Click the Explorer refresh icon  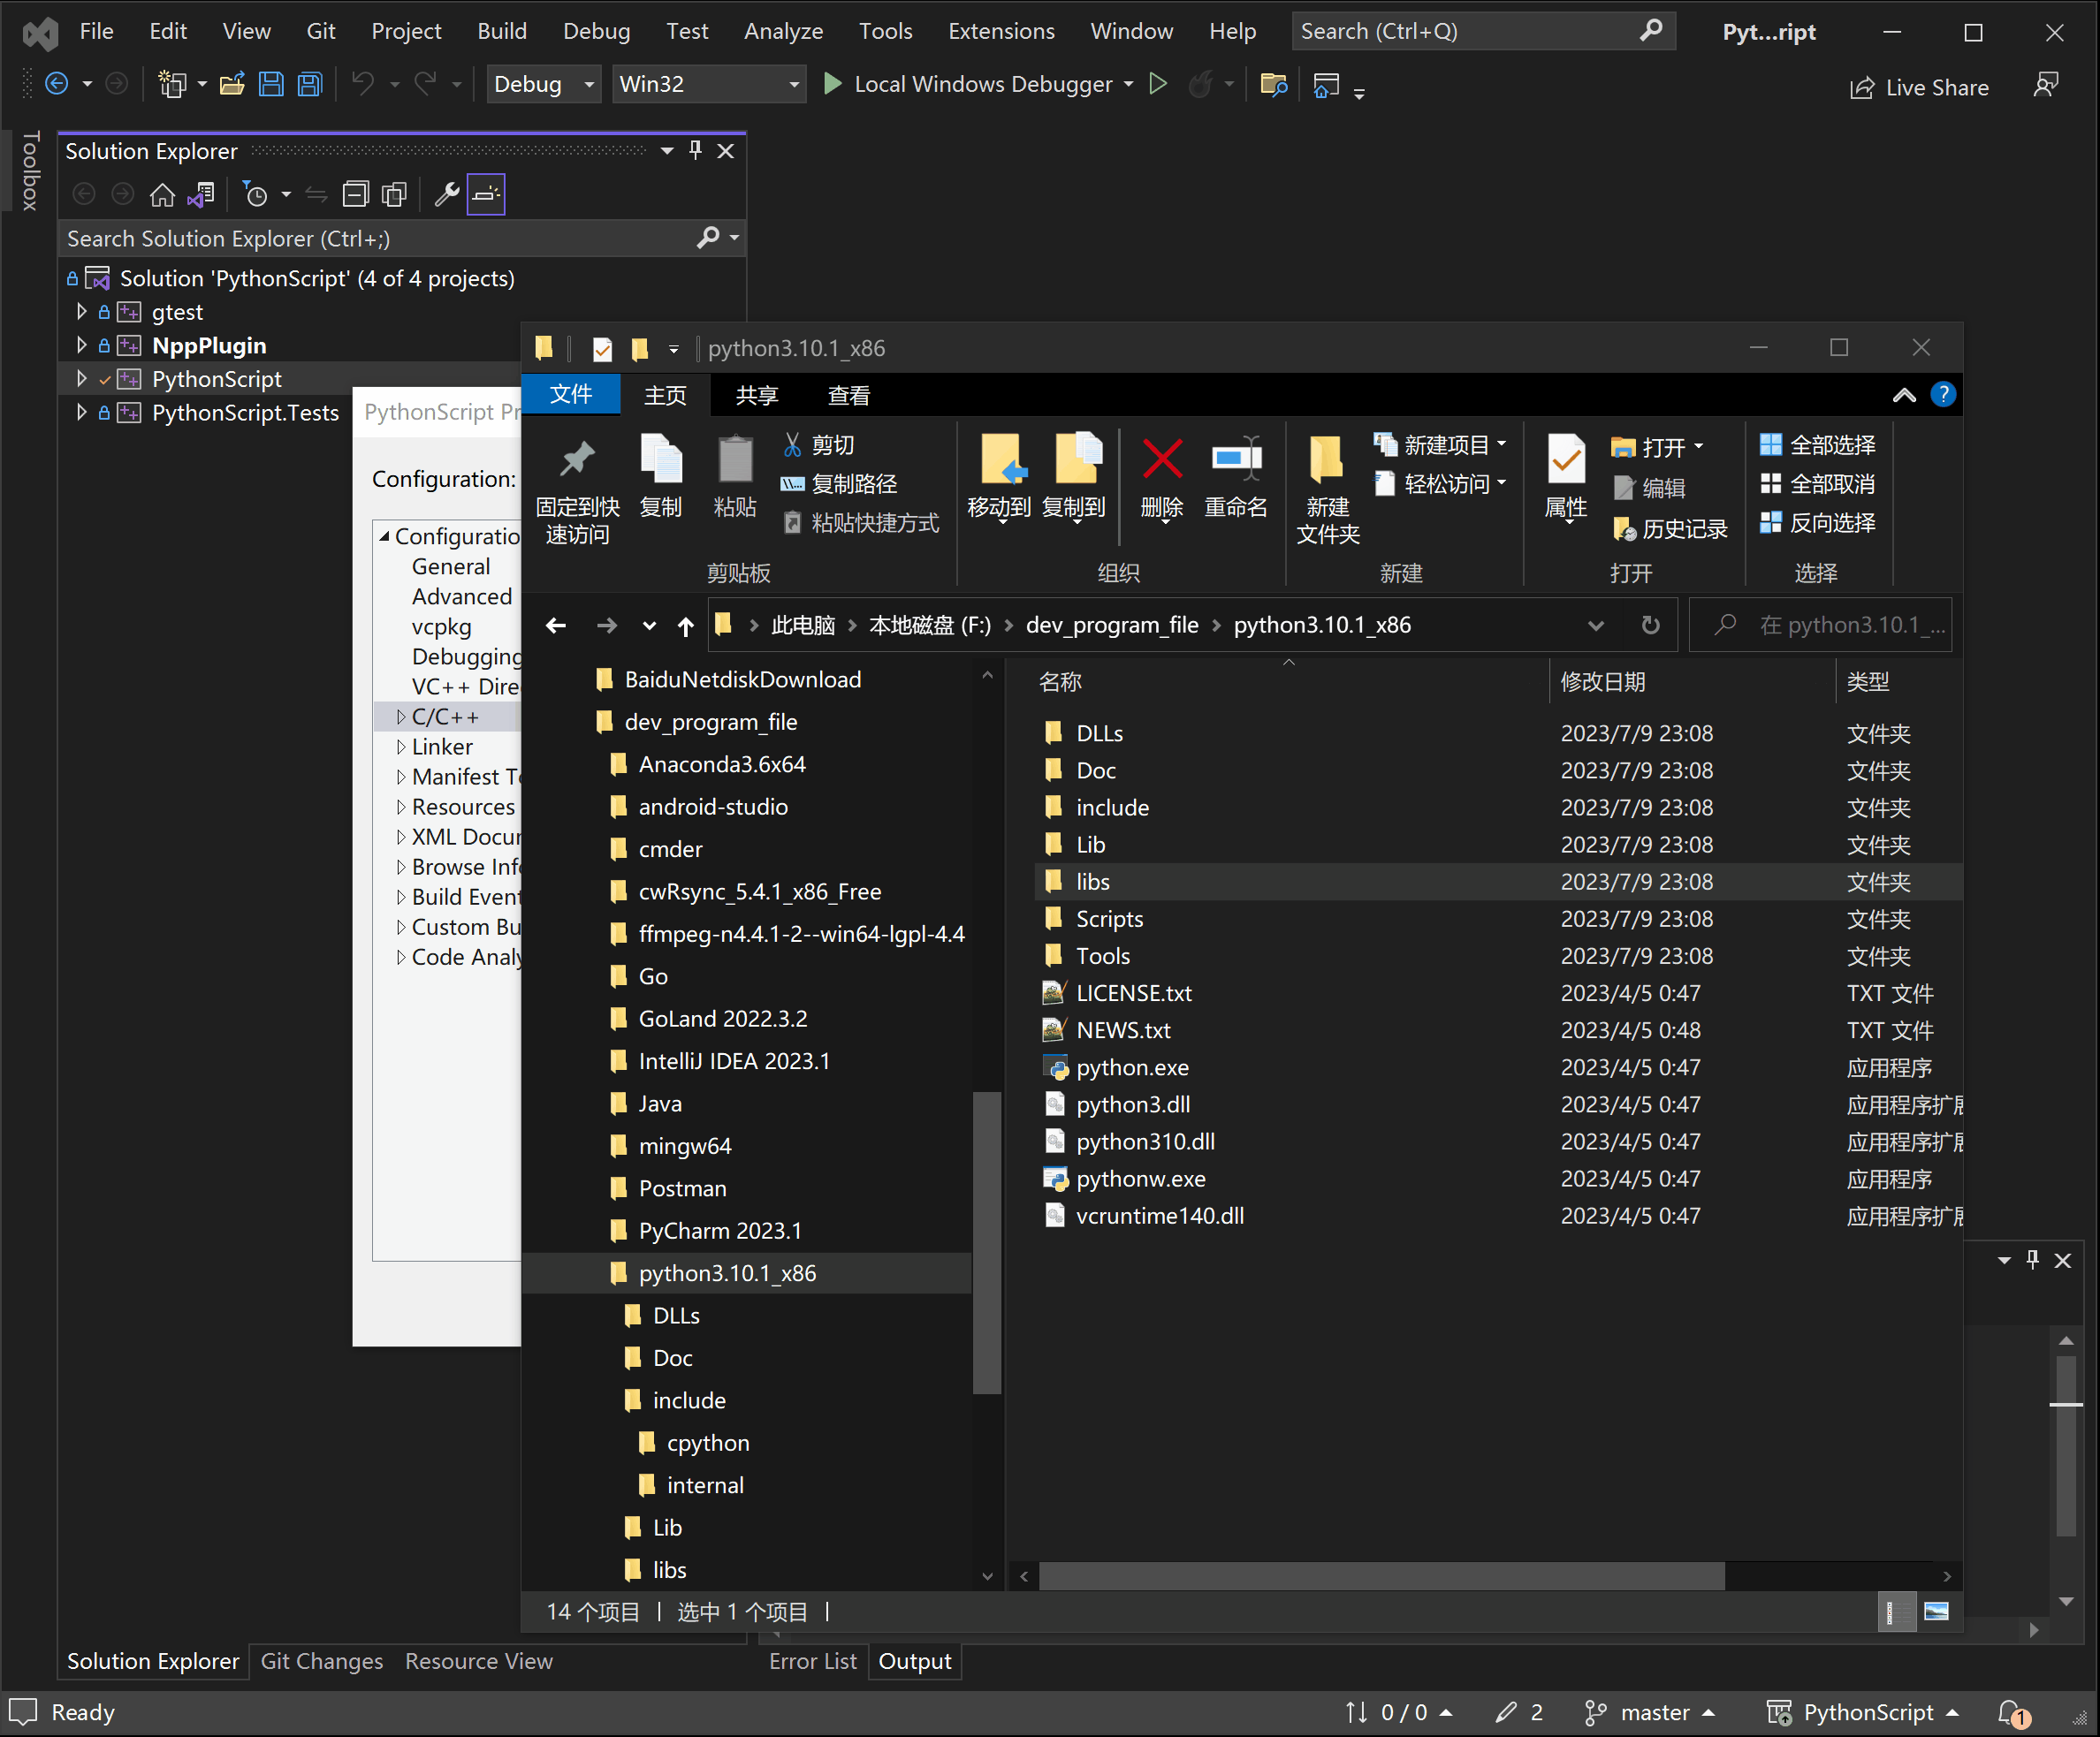pyautogui.click(x=1651, y=626)
